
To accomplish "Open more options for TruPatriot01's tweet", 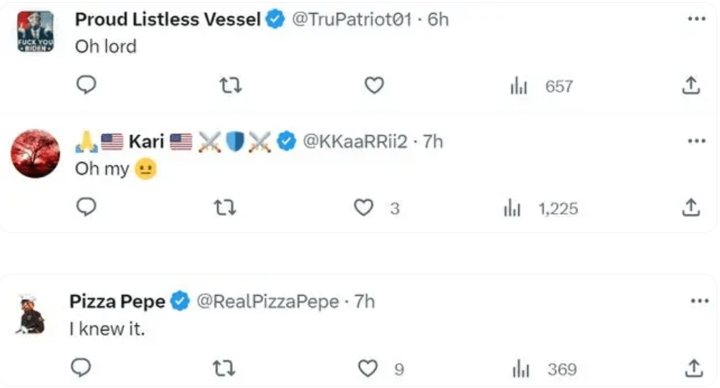I will tap(697, 19).
